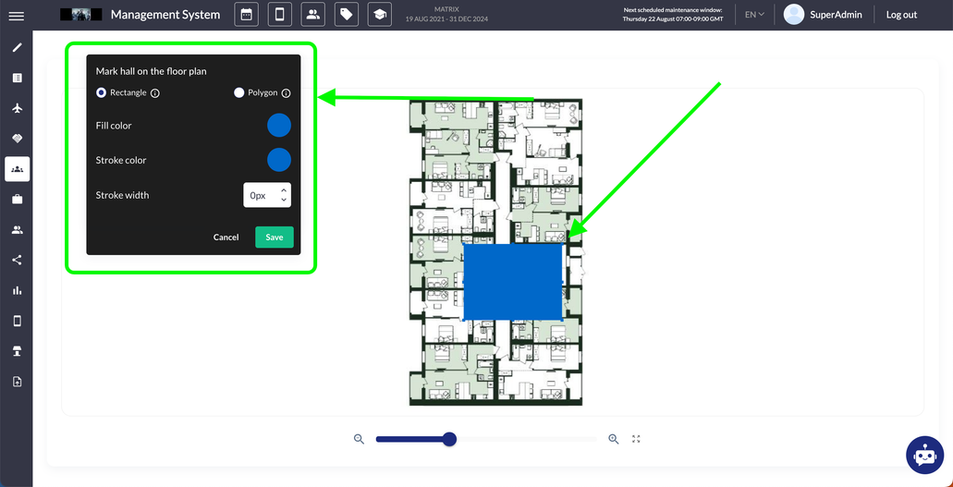Open the file upload icon in sidebar
This screenshot has width=953, height=487.
coord(17,382)
